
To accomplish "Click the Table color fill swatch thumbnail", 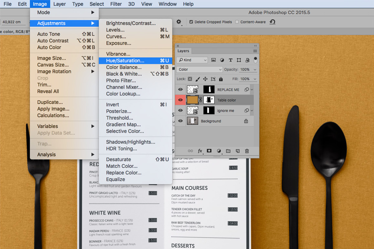I will [193, 100].
